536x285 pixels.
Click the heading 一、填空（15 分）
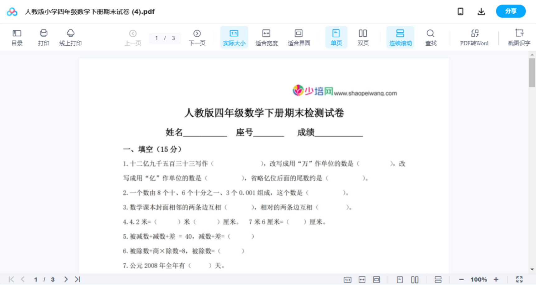pyautogui.click(x=152, y=149)
